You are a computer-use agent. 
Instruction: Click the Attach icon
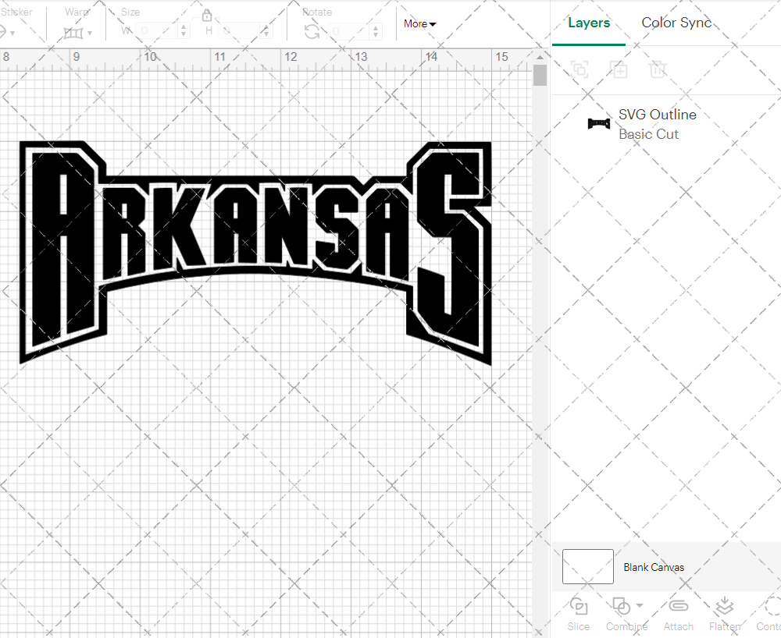point(678,606)
